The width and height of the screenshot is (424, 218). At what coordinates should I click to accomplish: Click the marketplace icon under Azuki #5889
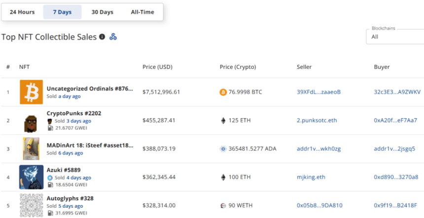tap(50, 178)
